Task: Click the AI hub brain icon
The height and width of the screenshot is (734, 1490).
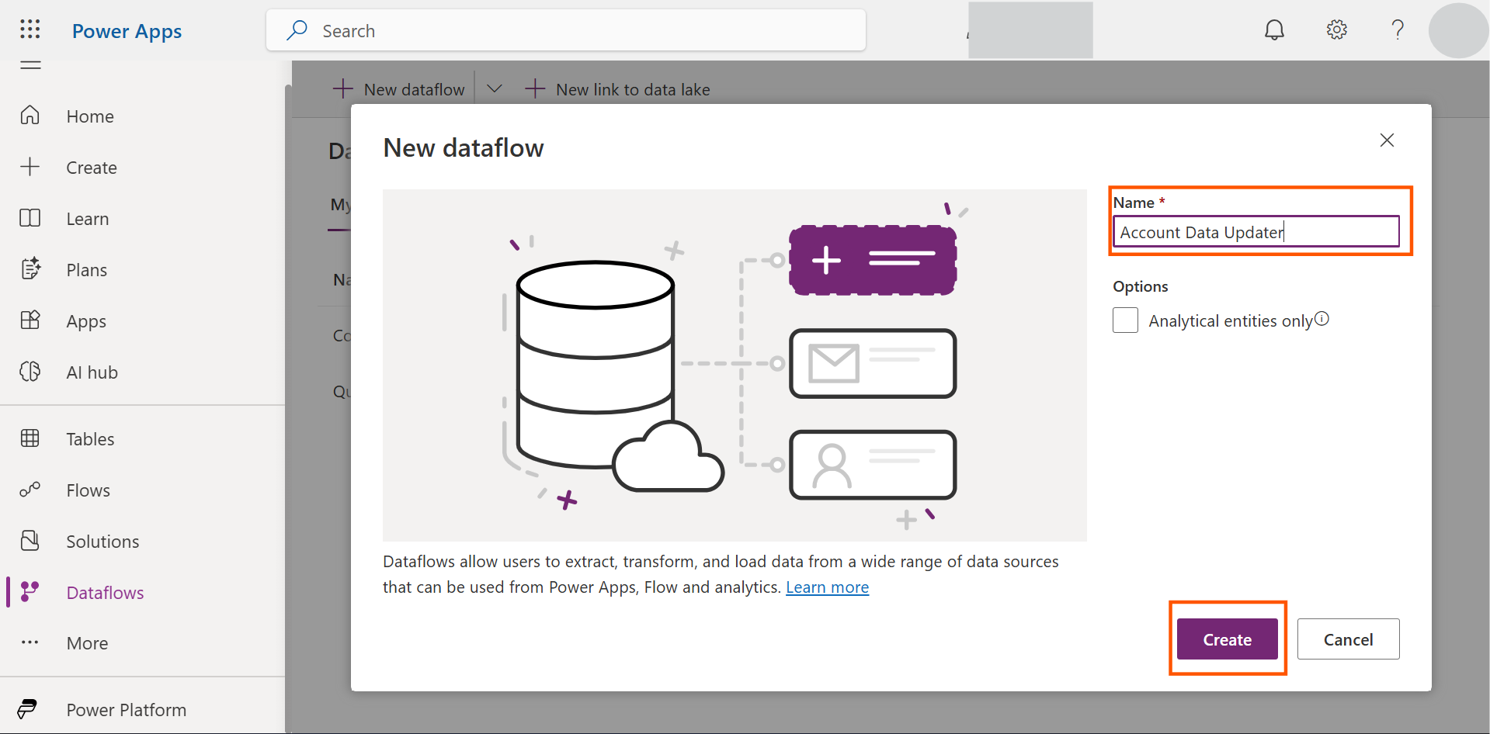Action: pos(30,372)
